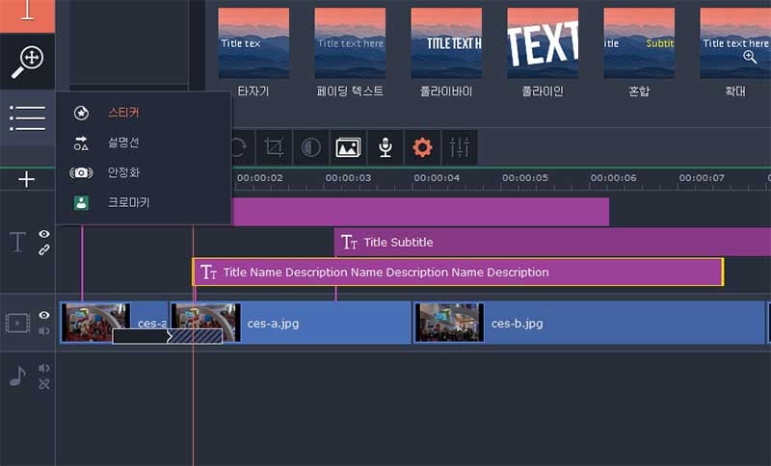
Task: Click the rotate tool in the toolbar
Action: click(x=239, y=147)
